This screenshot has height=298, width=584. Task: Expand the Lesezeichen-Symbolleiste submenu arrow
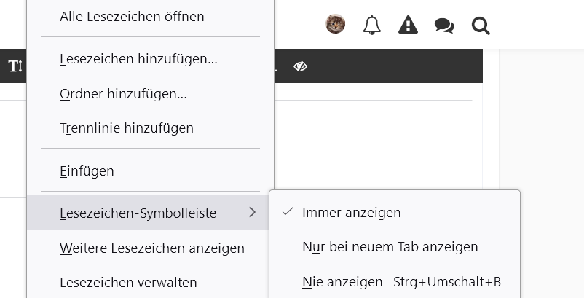click(x=252, y=213)
